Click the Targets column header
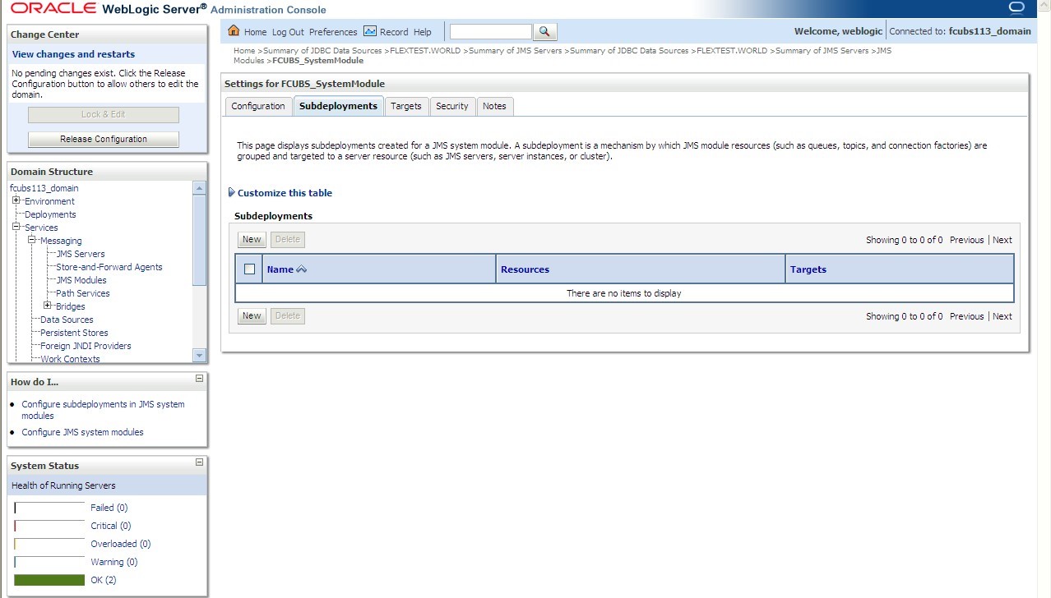 (808, 269)
